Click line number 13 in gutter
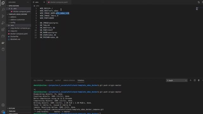This screenshot has height=114, width=203. [36, 37]
